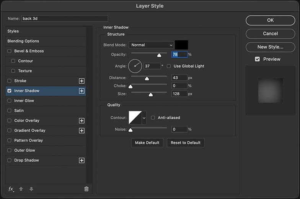Open the fx effects menu icon

click(11, 189)
